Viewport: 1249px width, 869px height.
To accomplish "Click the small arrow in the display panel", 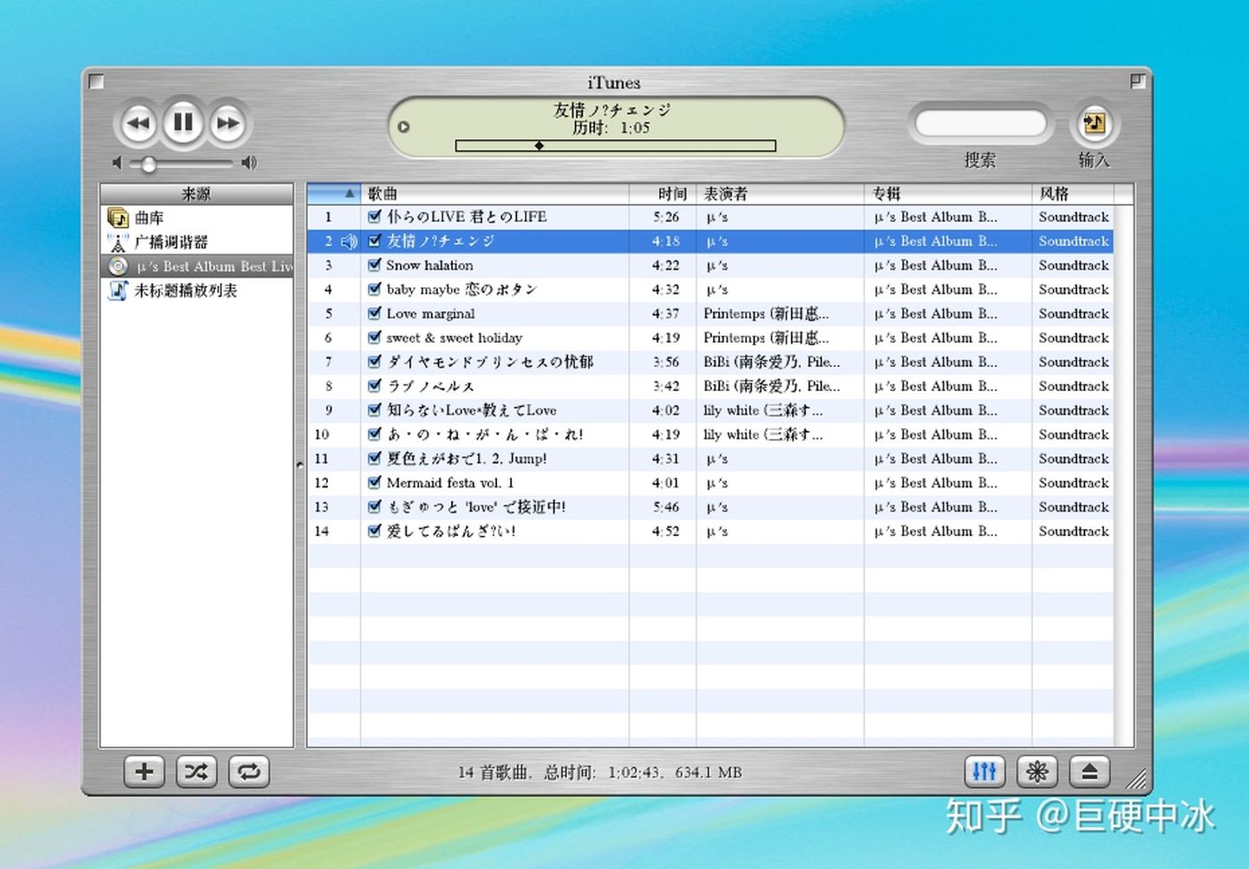I will 403,127.
